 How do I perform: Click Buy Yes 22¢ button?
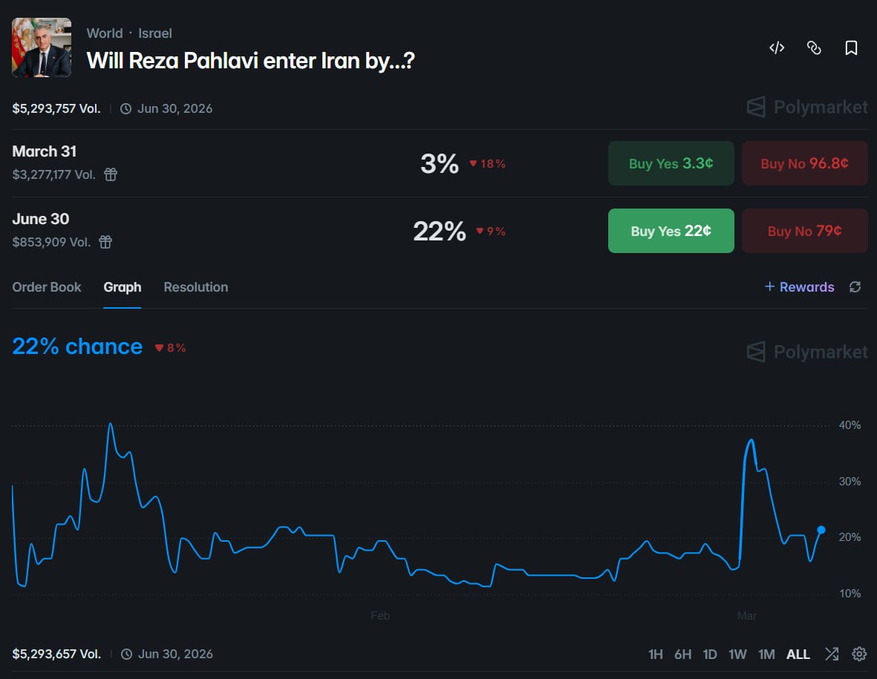point(671,231)
